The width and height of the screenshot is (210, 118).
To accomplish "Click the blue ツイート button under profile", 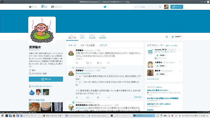I will click(x=46, y=79).
